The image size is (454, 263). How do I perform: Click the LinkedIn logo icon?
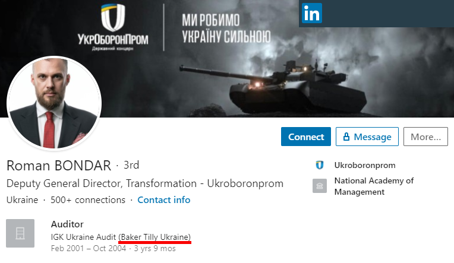click(x=312, y=13)
